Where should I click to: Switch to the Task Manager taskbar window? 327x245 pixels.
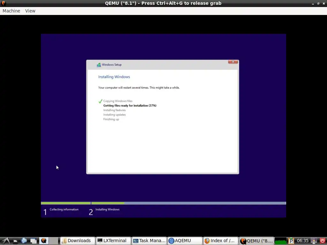point(149,241)
